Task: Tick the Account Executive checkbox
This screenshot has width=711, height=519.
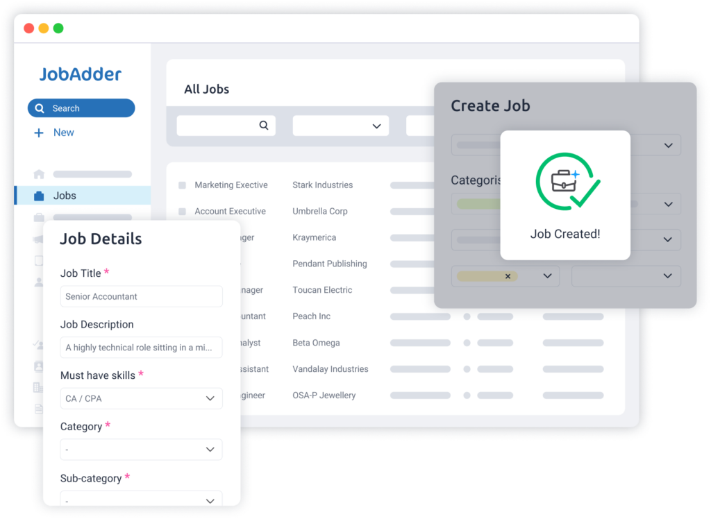Action: click(182, 212)
